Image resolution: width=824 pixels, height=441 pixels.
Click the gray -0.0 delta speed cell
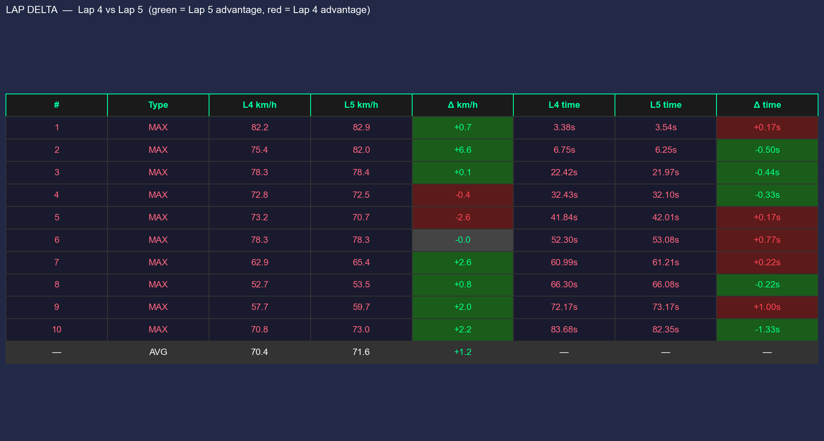tap(462, 240)
